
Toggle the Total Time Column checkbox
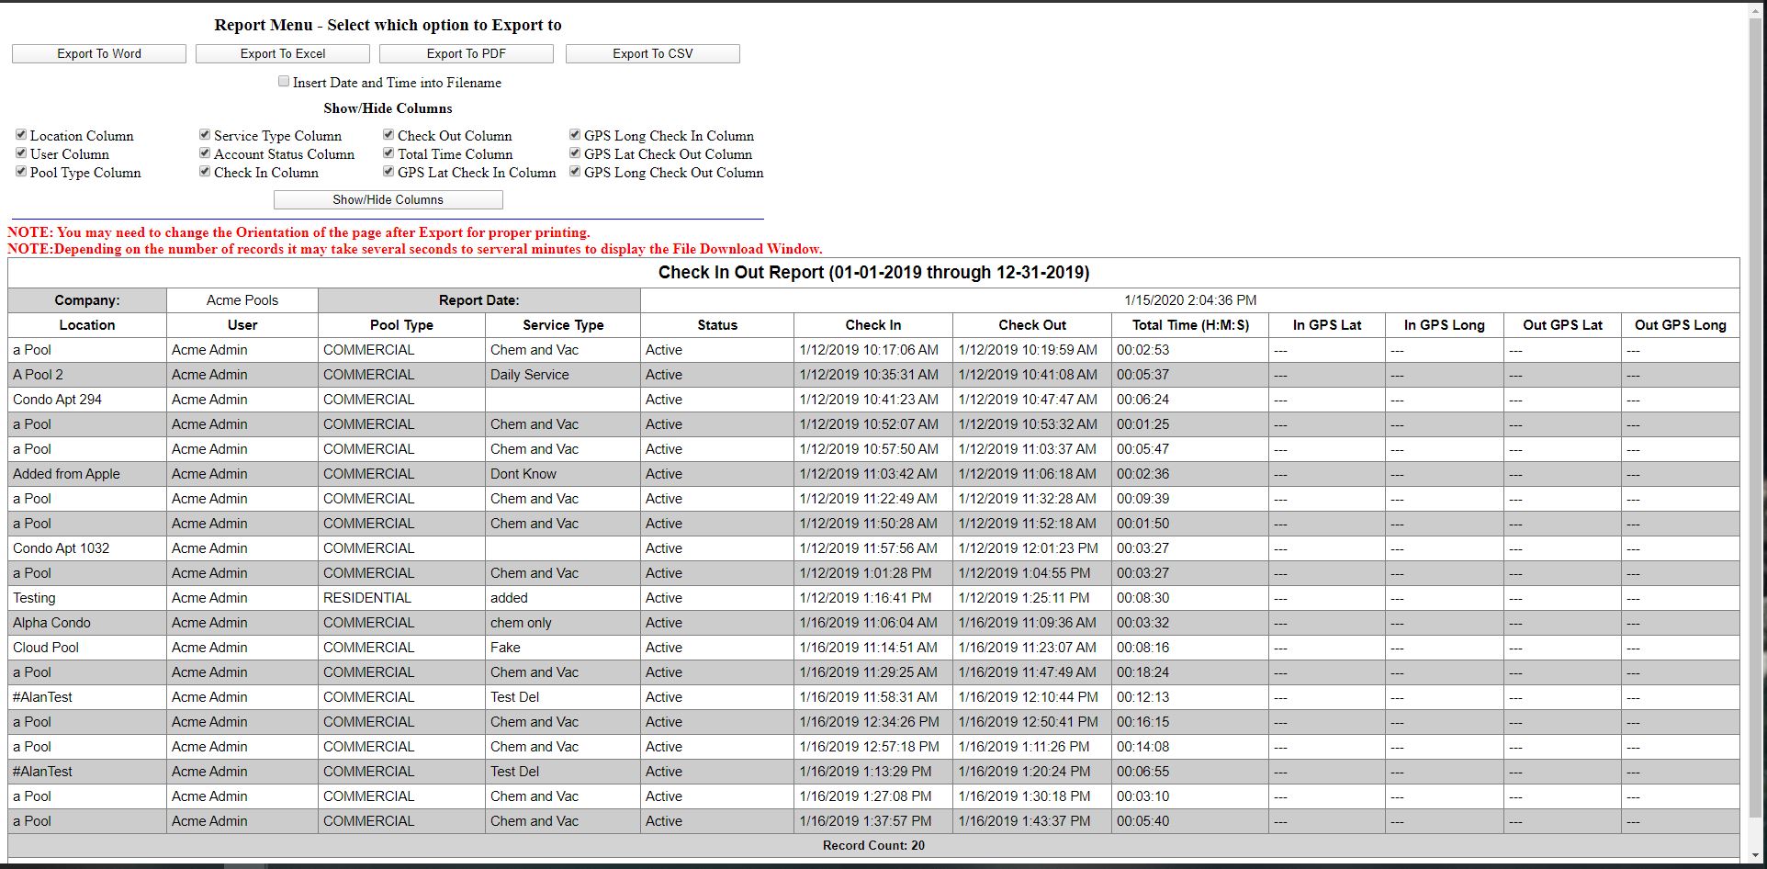click(x=388, y=153)
